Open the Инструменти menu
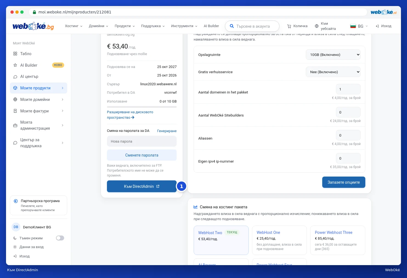 point(184,26)
